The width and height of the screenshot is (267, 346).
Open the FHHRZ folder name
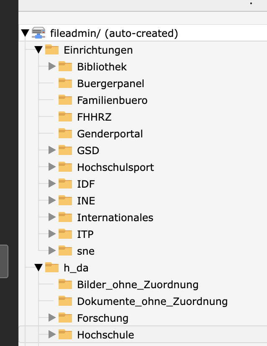(94, 117)
